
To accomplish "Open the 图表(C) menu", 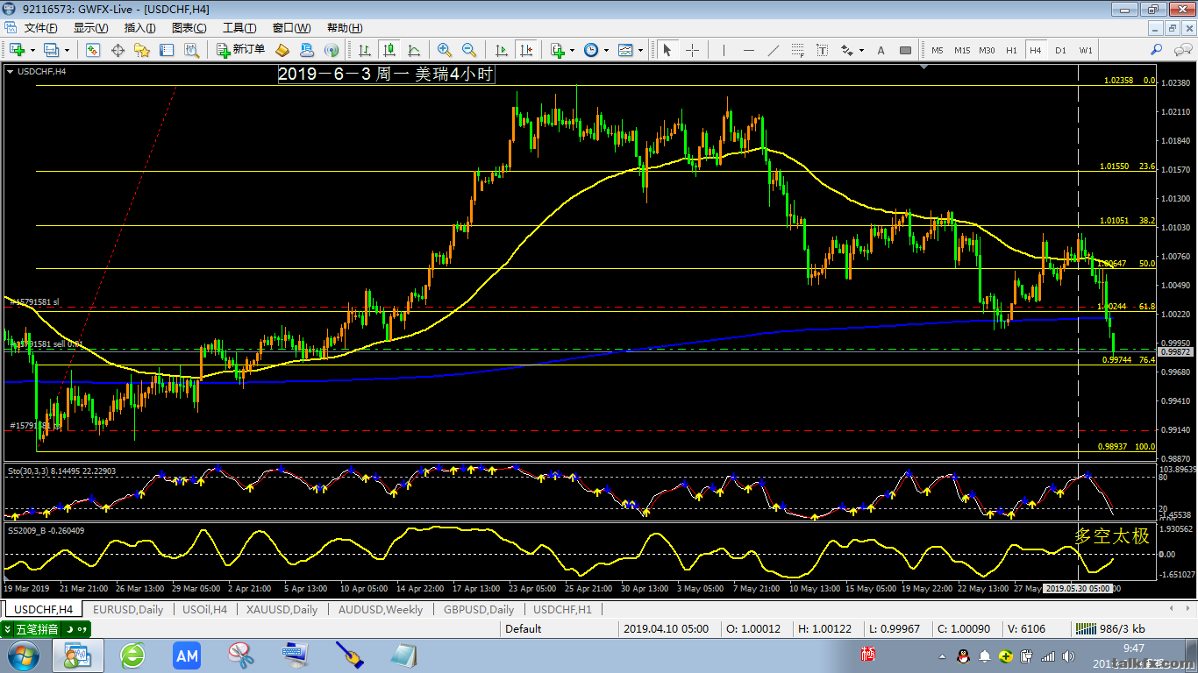I will [189, 28].
